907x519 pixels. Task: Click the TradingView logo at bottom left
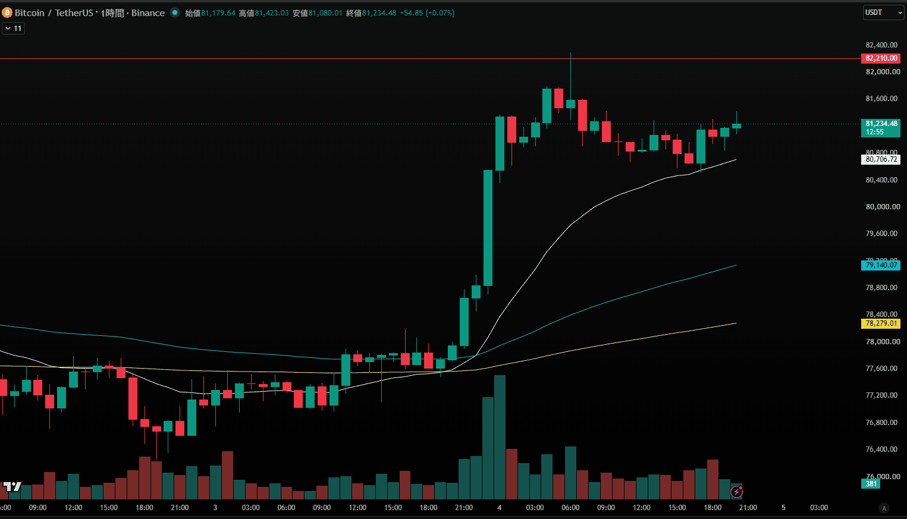tap(12, 487)
